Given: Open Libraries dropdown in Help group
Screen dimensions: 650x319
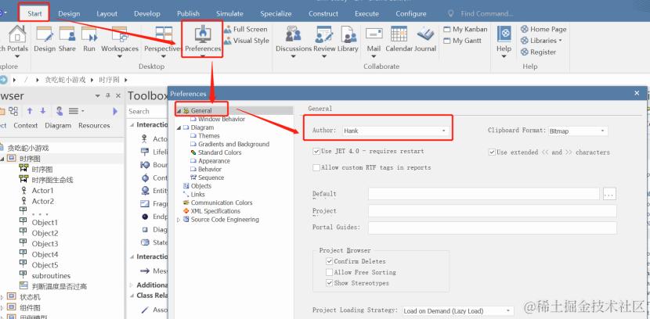Looking at the screenshot, I should coord(541,41).
